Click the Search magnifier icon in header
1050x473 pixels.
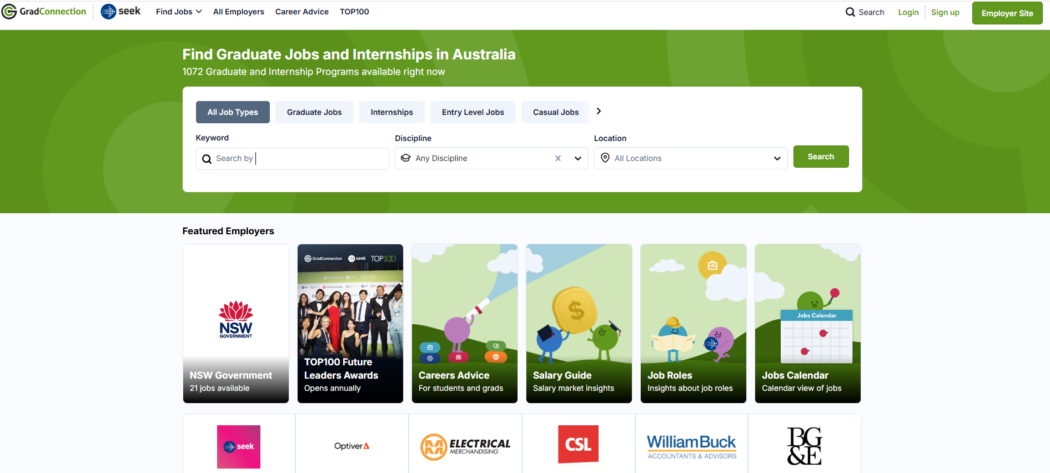coord(850,12)
